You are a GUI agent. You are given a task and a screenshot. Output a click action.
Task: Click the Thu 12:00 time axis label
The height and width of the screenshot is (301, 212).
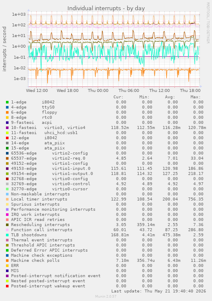(x=160, y=90)
